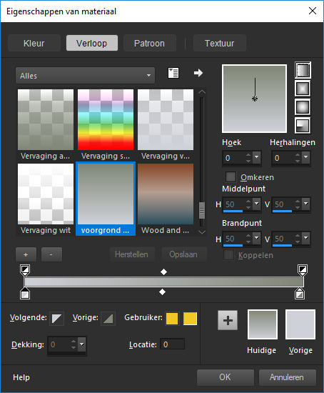324x393 pixels.
Task: Switch to the Patroon tab
Action: (x=149, y=44)
